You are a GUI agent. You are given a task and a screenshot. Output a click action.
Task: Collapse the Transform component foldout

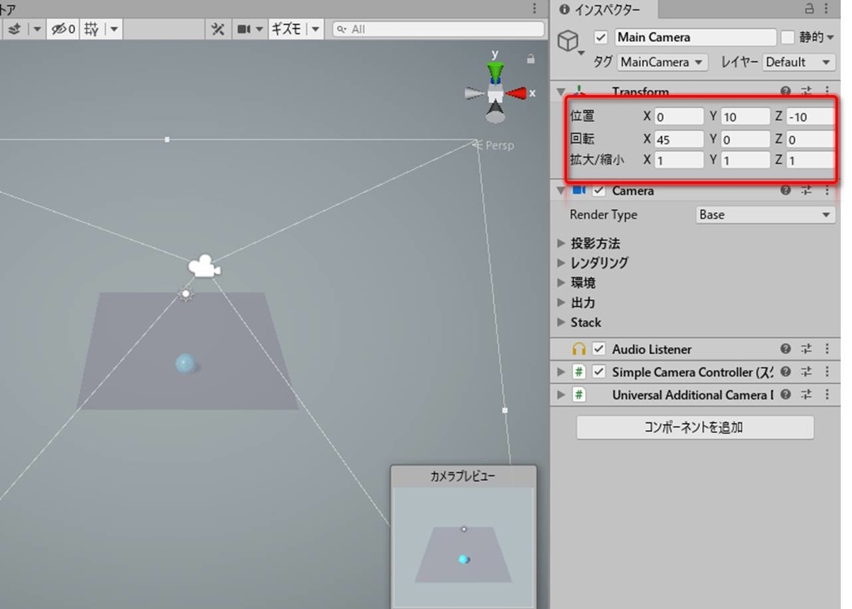point(562,92)
